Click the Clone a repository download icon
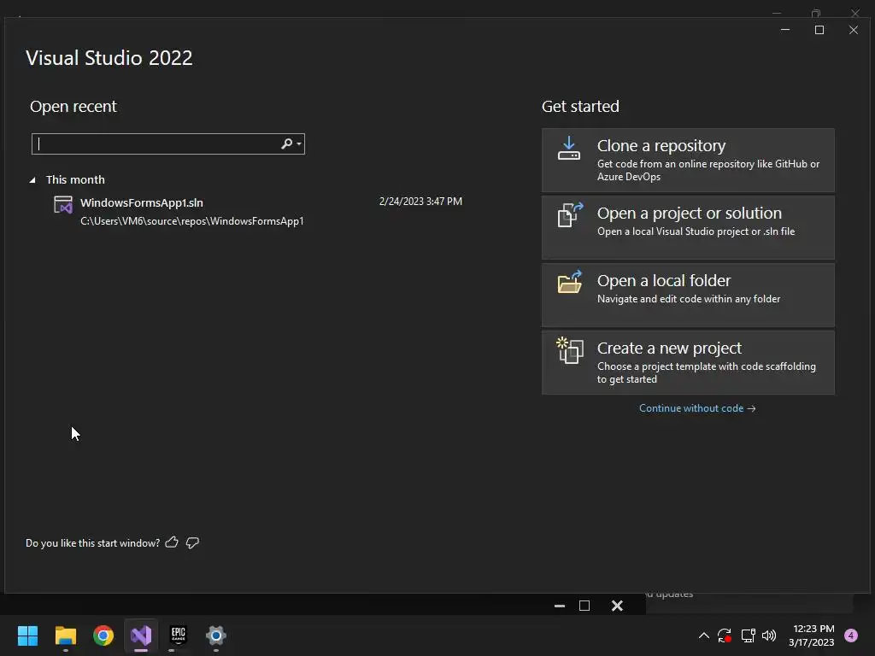Screen dimensions: 875x656 pos(568,149)
